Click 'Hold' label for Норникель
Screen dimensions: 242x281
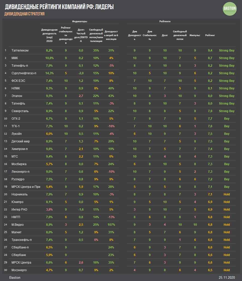point(227,194)
